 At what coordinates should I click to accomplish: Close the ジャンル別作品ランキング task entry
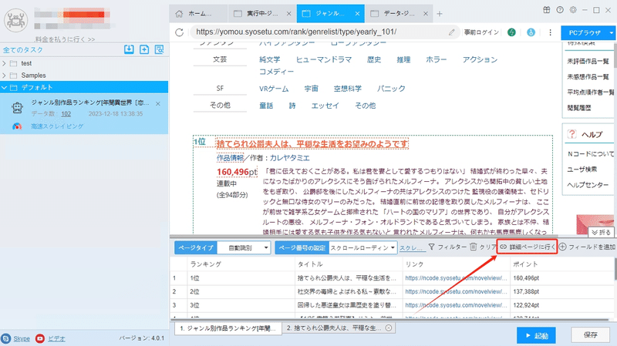click(x=158, y=104)
